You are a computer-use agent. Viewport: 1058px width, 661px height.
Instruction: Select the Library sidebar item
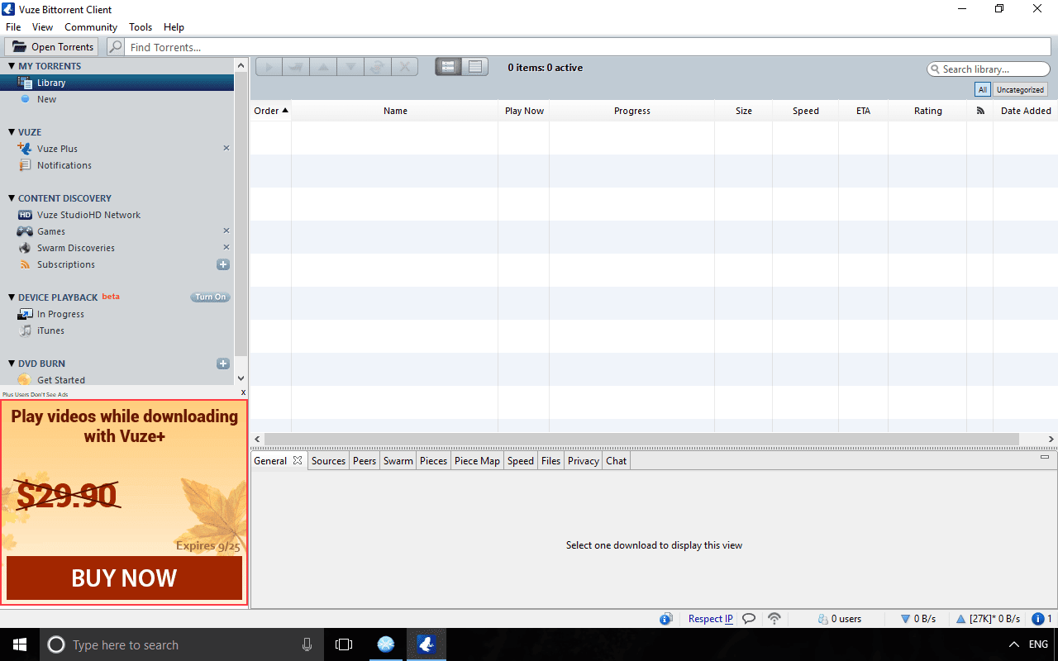pos(117,83)
